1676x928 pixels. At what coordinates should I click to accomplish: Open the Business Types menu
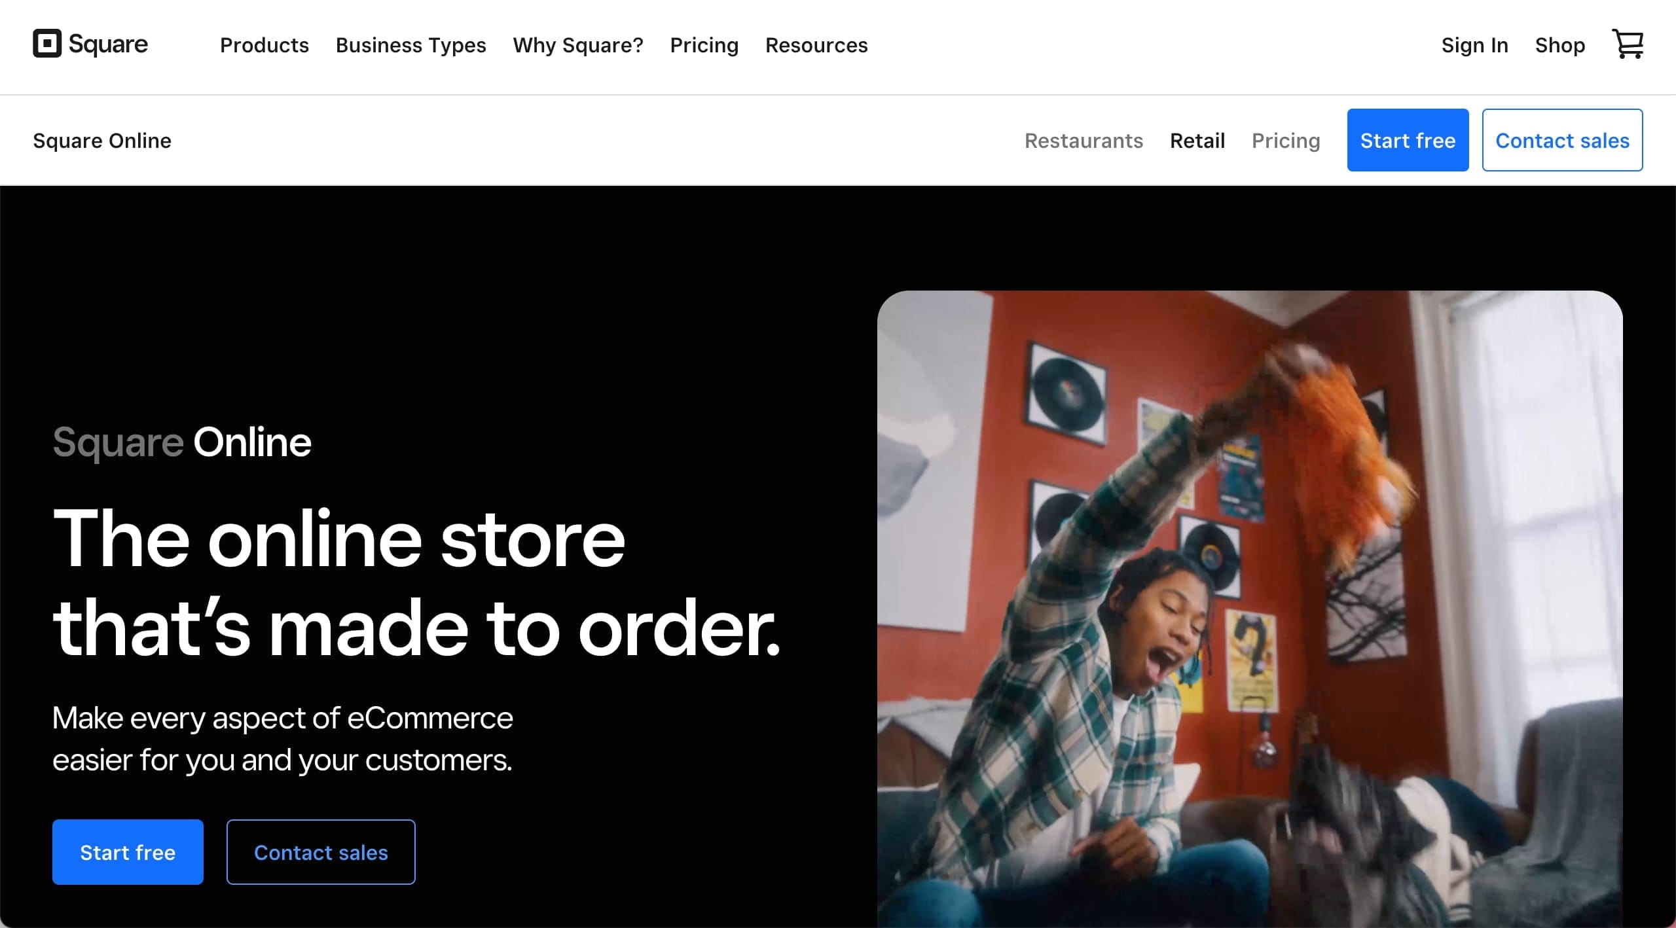click(411, 45)
